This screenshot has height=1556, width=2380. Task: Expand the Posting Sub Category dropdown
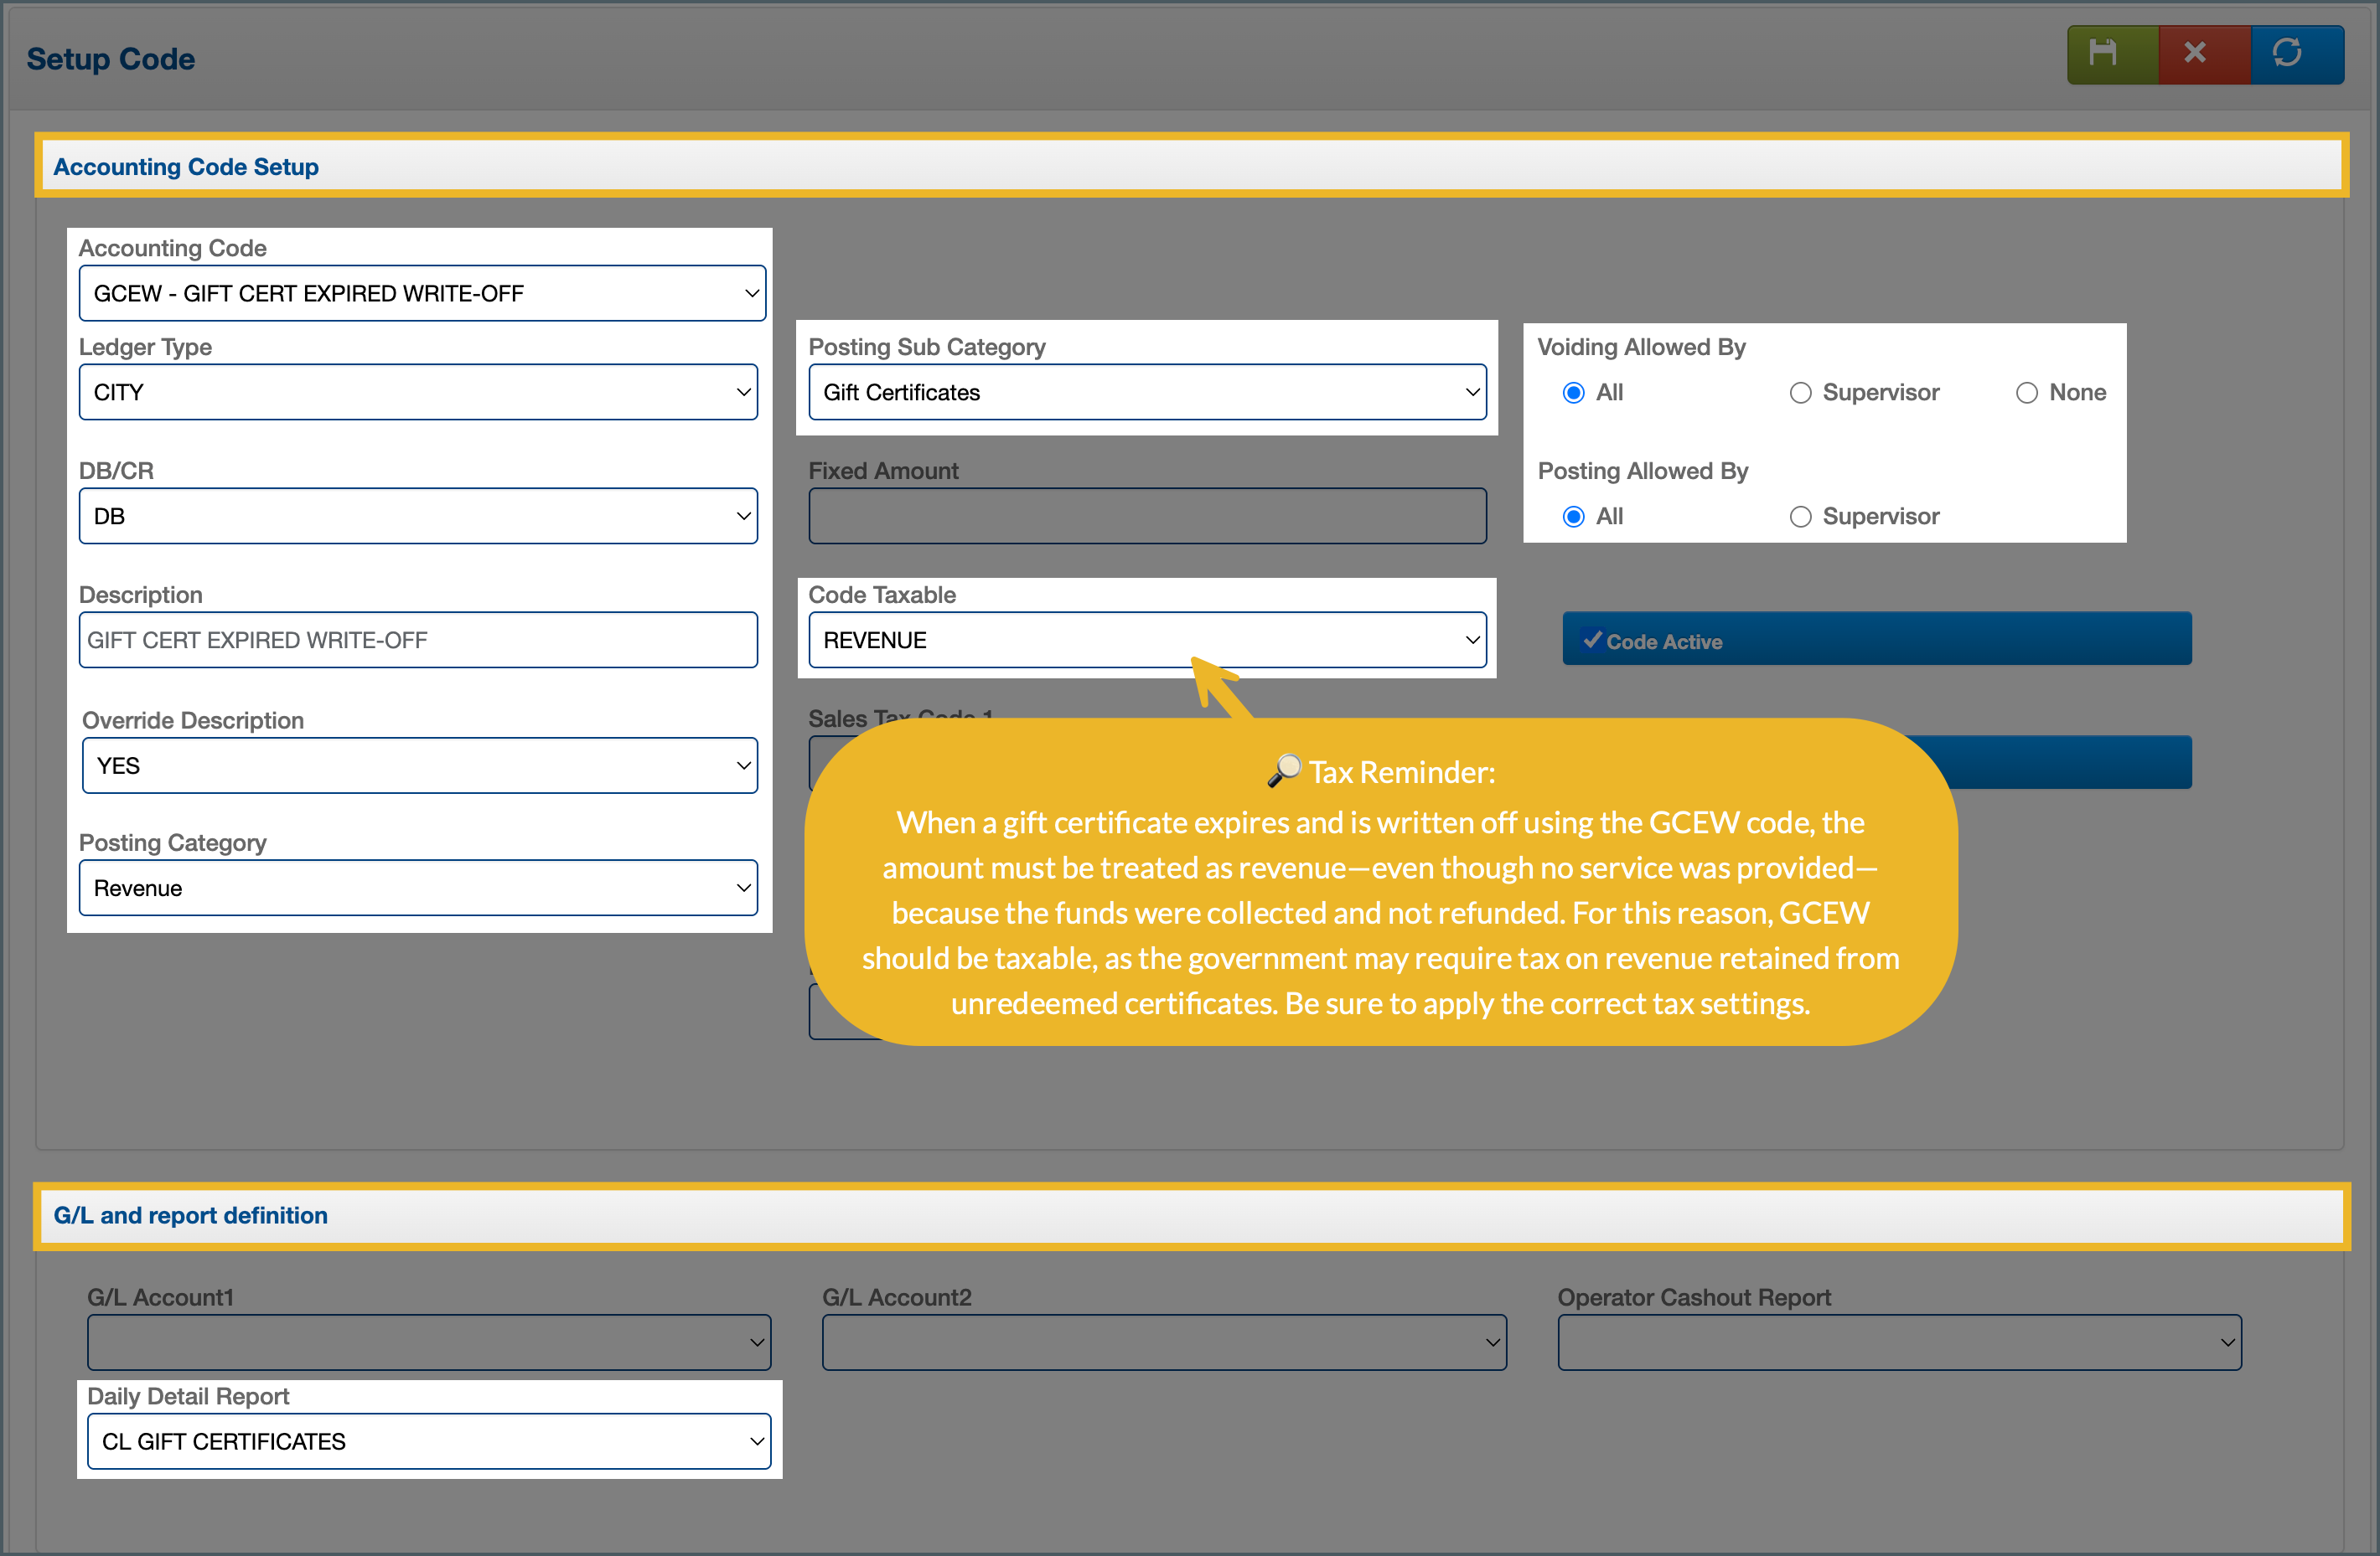tap(1147, 393)
